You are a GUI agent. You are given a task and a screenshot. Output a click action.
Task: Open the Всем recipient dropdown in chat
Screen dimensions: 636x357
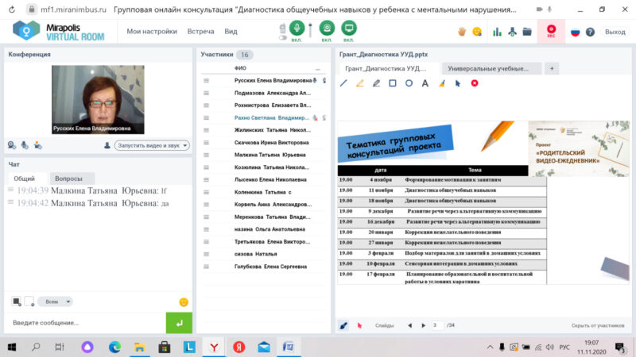pos(55,301)
